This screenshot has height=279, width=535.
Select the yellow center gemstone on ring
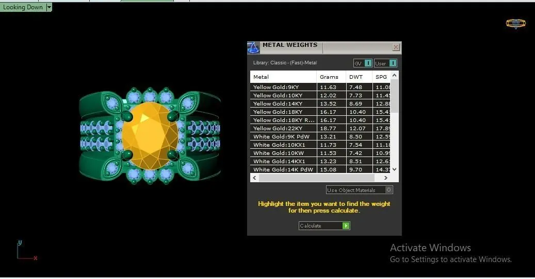pos(150,136)
